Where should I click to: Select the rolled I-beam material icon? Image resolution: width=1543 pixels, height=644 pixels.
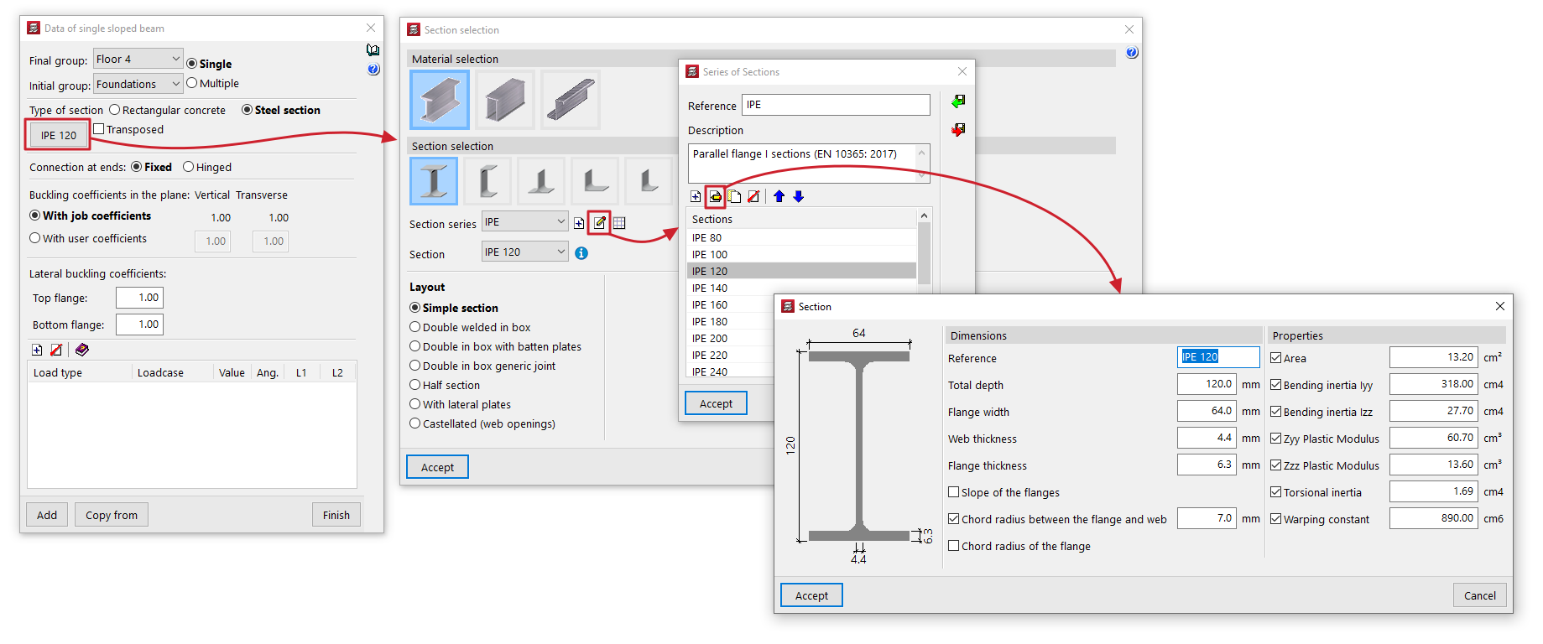pyautogui.click(x=440, y=100)
